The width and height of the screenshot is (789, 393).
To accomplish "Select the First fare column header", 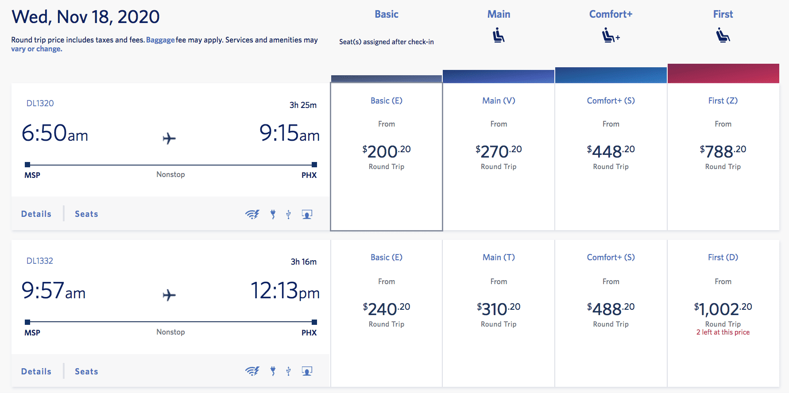I will click(x=723, y=14).
